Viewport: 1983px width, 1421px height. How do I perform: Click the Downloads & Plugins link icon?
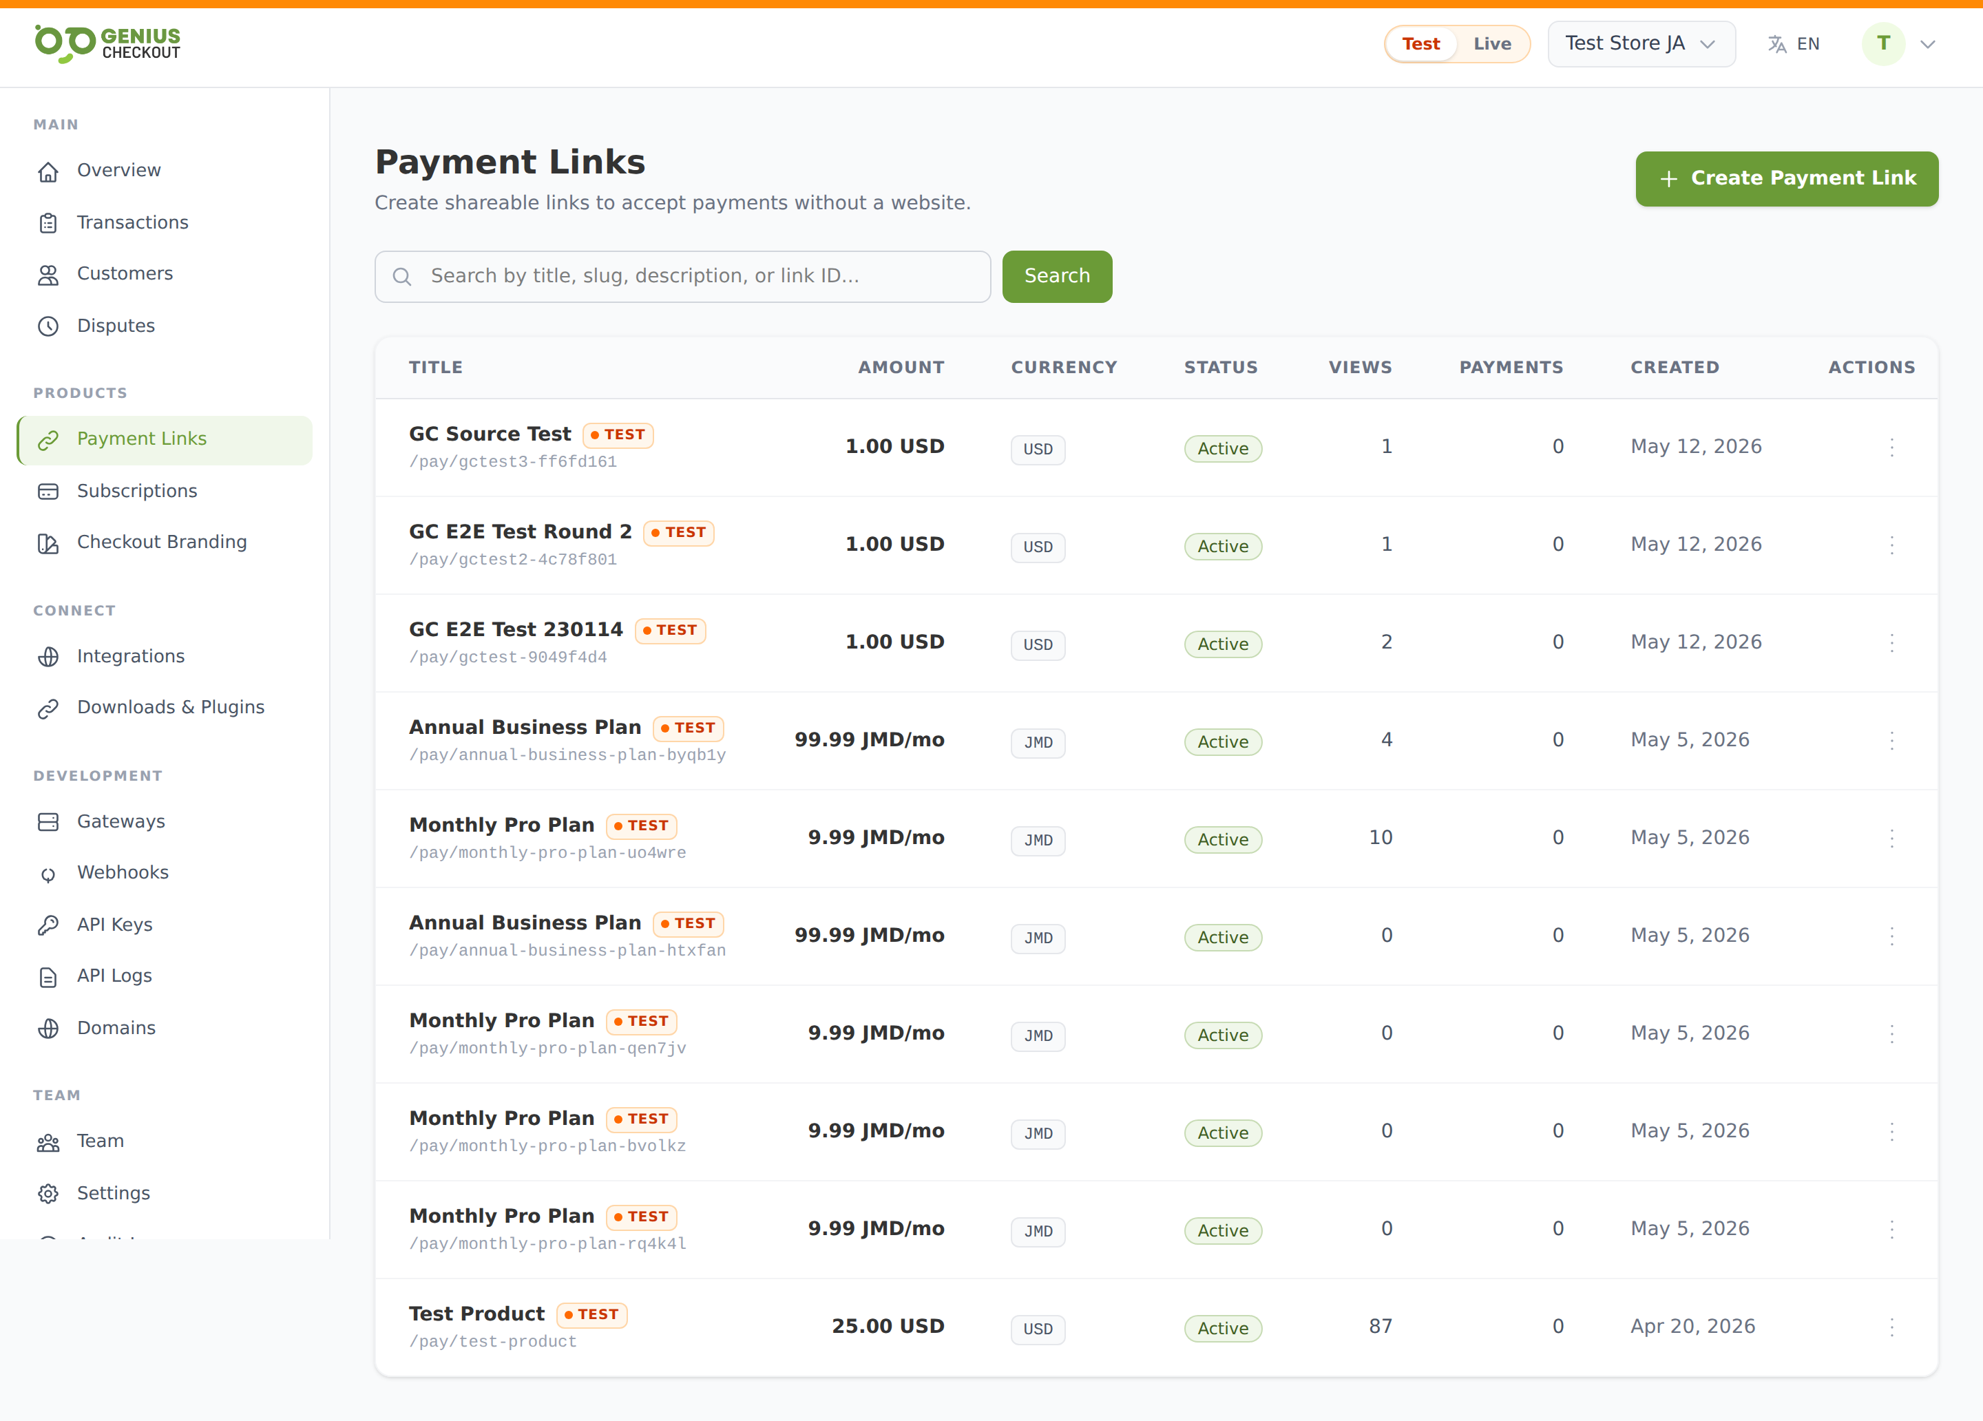pyautogui.click(x=48, y=708)
